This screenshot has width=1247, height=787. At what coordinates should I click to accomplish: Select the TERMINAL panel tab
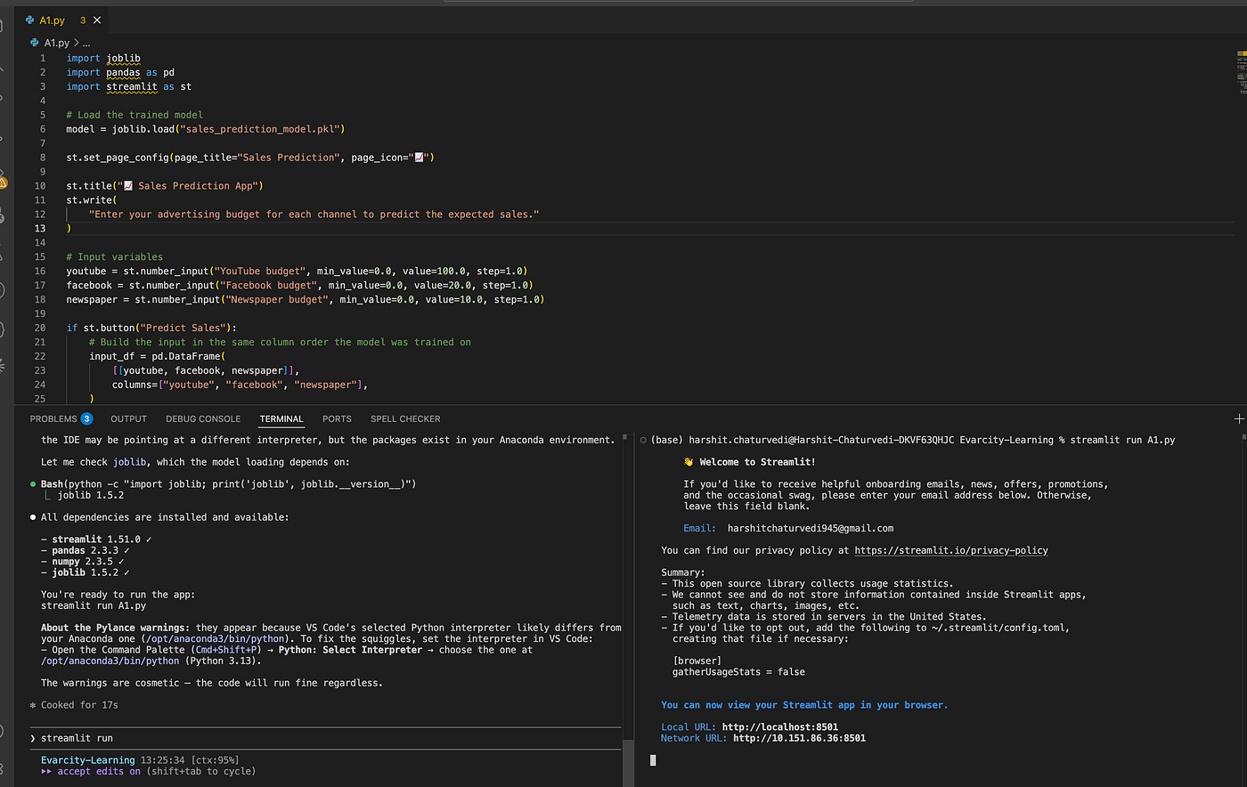(x=281, y=418)
